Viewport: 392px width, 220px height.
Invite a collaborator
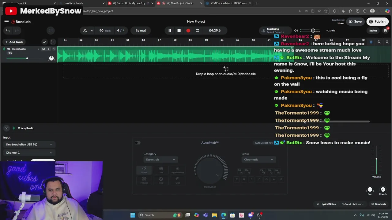(x=373, y=31)
